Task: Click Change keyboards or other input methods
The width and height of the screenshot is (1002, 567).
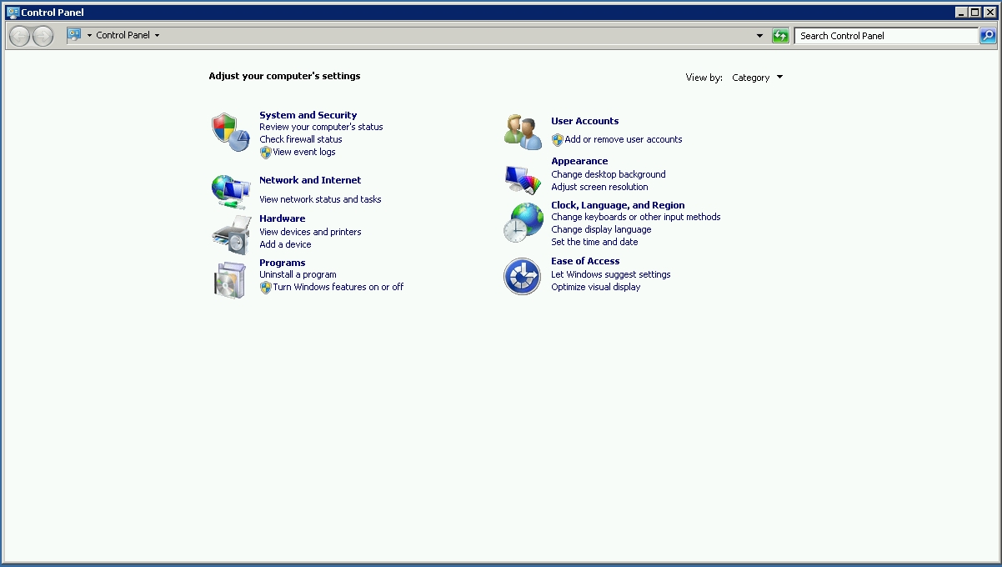Action: (x=636, y=217)
